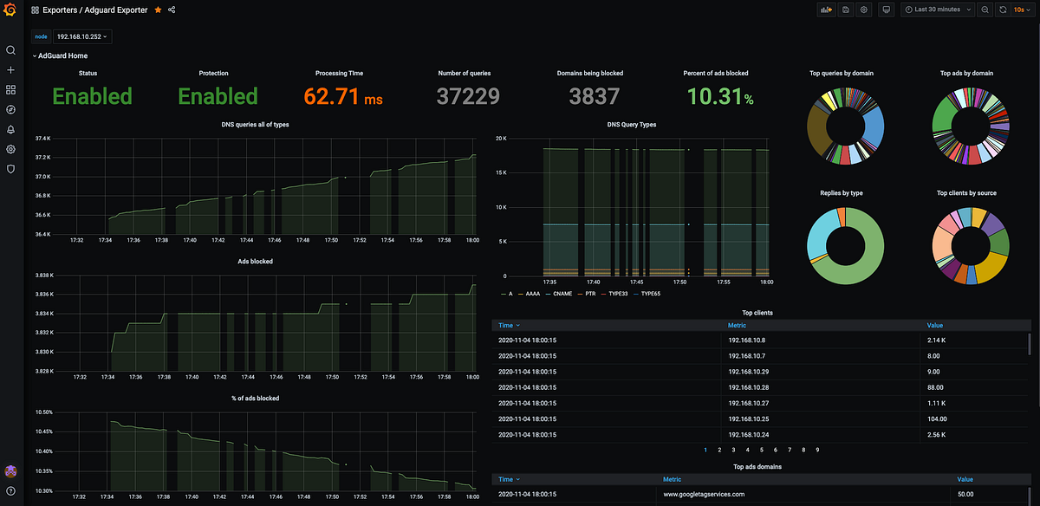The height and width of the screenshot is (506, 1040).
Task: Open Alerting via the bell icon
Action: click(x=11, y=129)
